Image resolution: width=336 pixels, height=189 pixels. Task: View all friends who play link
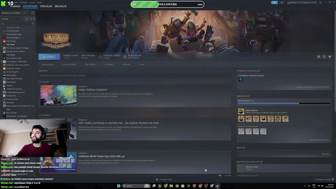[312, 87]
